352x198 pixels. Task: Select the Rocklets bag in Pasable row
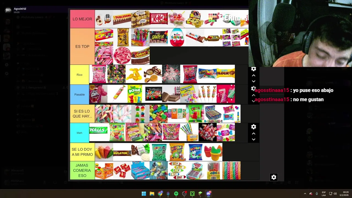(153, 94)
